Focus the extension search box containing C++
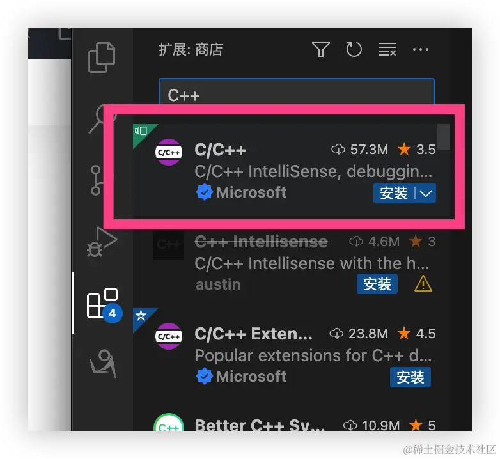 (297, 93)
